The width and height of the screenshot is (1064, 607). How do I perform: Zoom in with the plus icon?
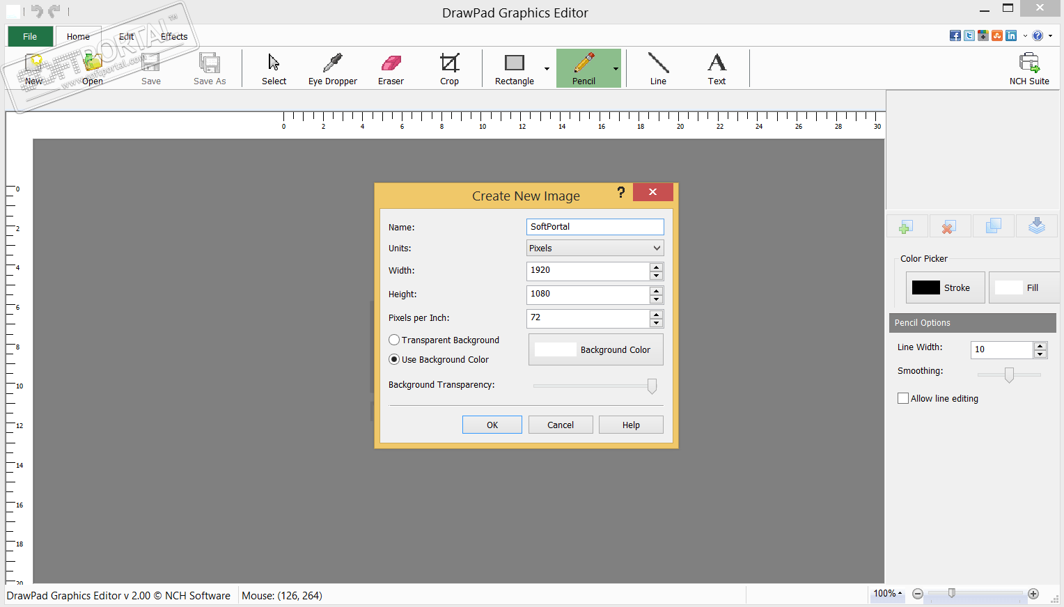[1033, 594]
